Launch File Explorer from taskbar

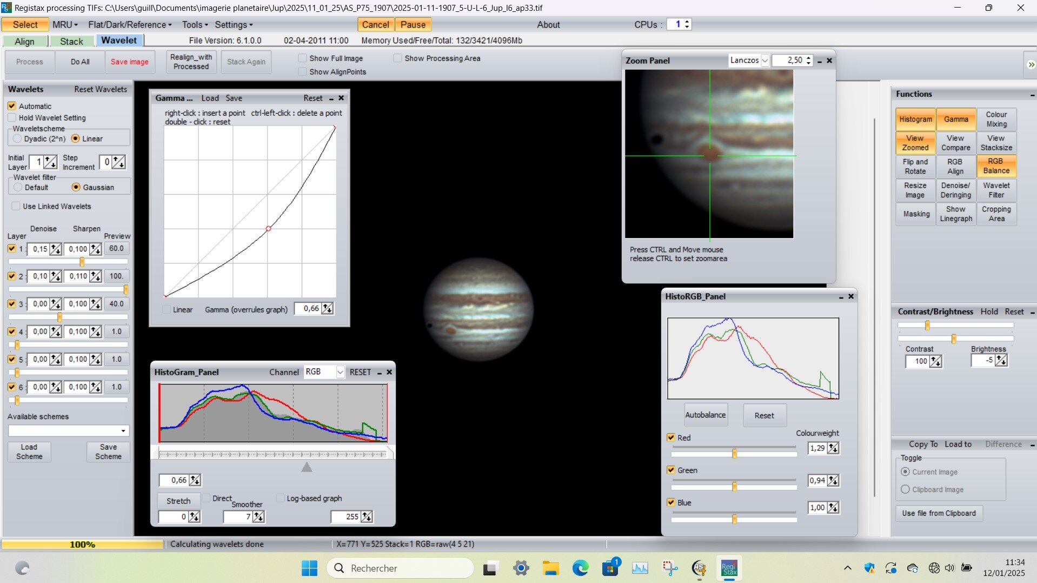tap(550, 568)
